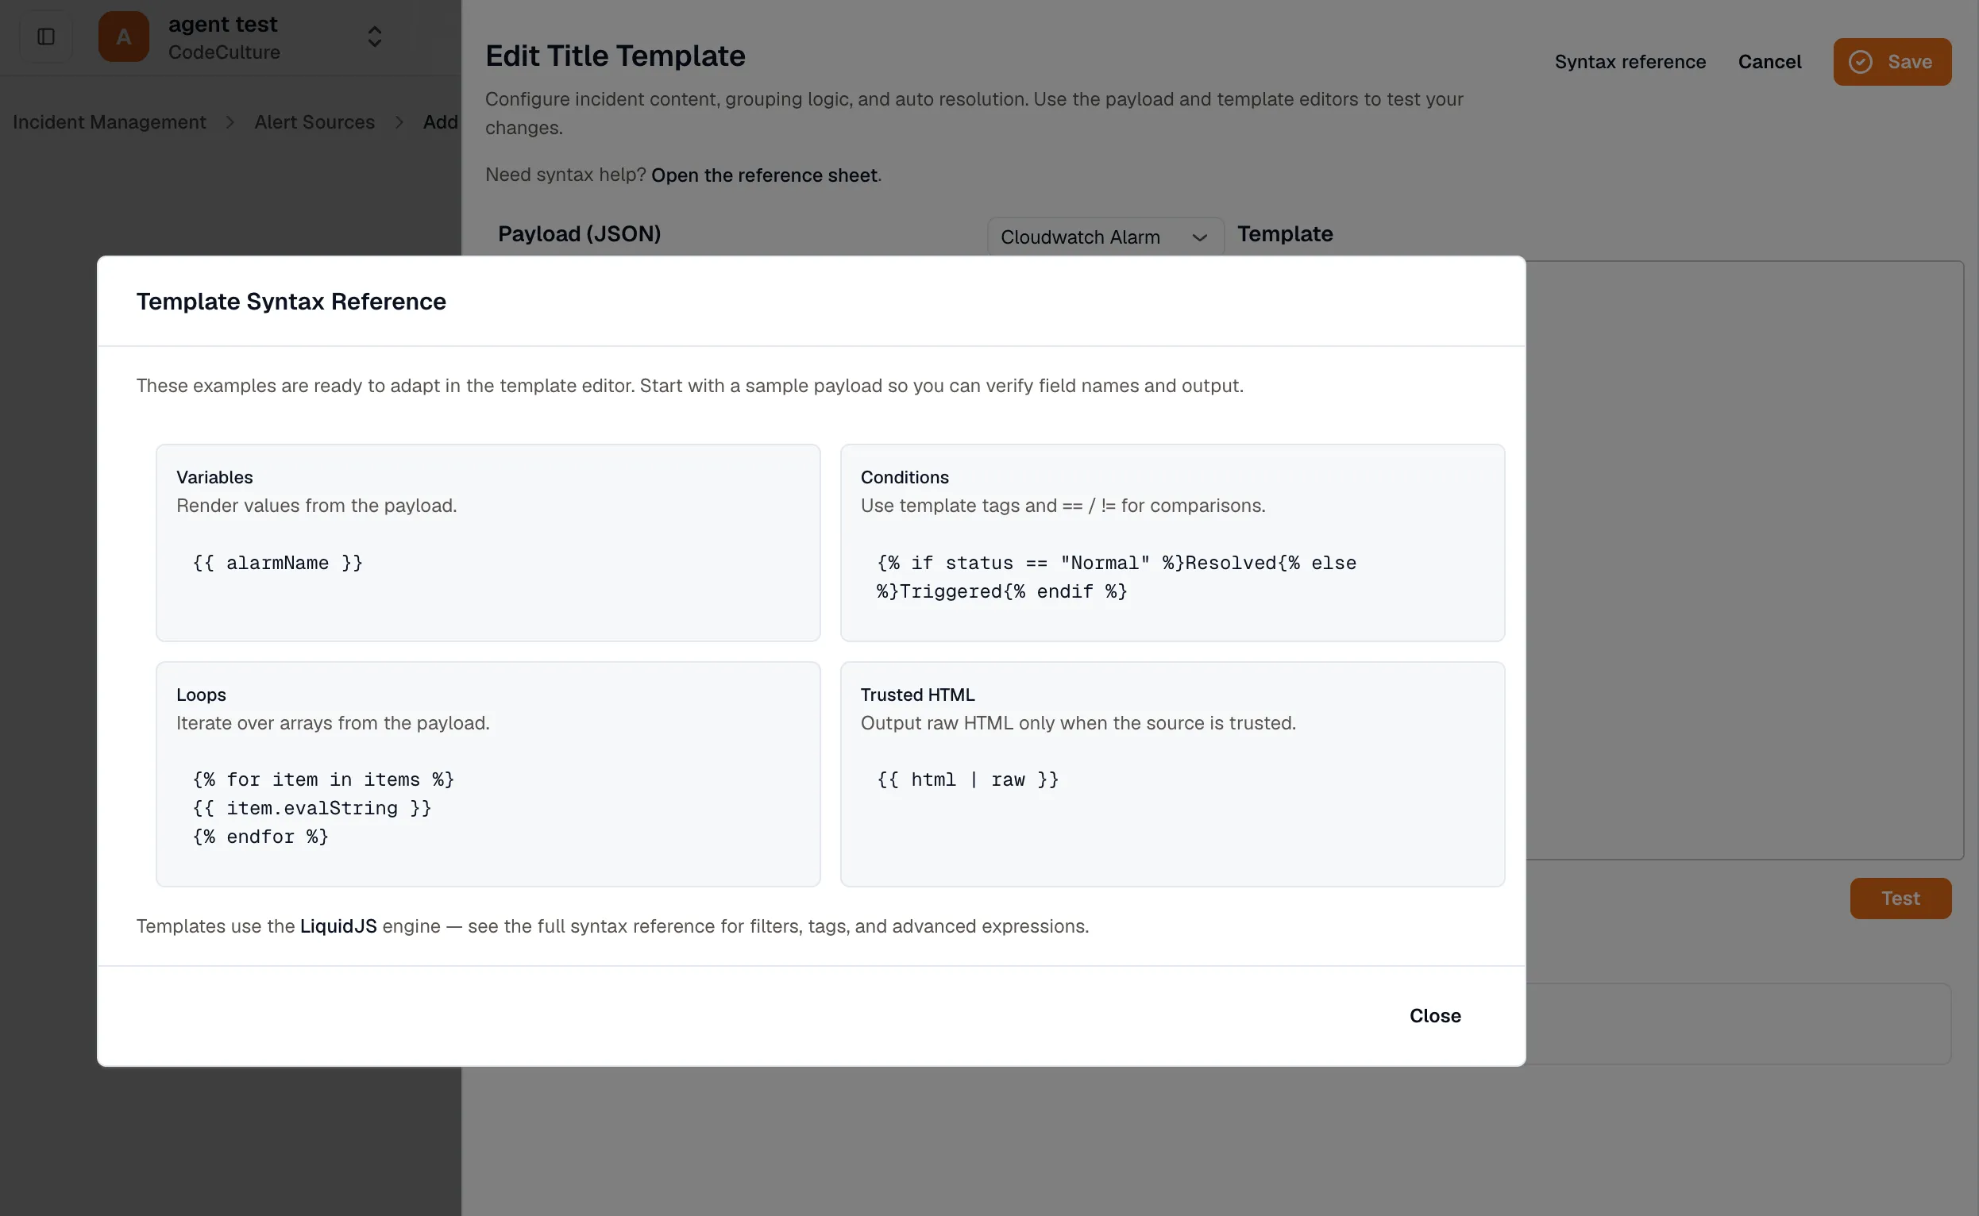Click the for item in items loop example
This screenshot has height=1216, width=1979.
(x=323, y=808)
